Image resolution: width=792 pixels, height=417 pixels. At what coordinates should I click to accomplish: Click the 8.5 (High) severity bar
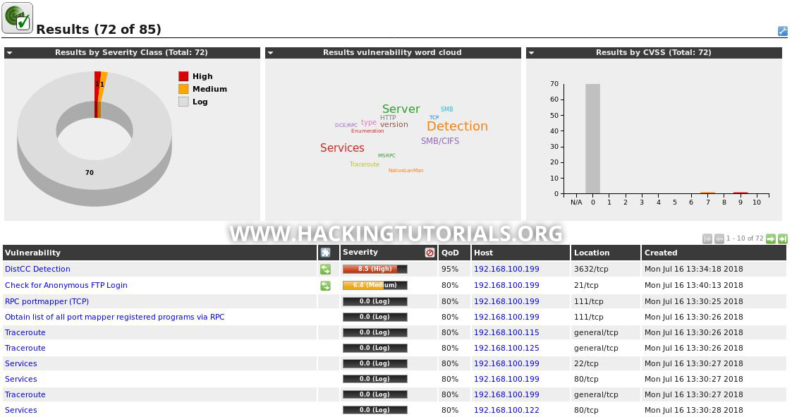pos(374,269)
